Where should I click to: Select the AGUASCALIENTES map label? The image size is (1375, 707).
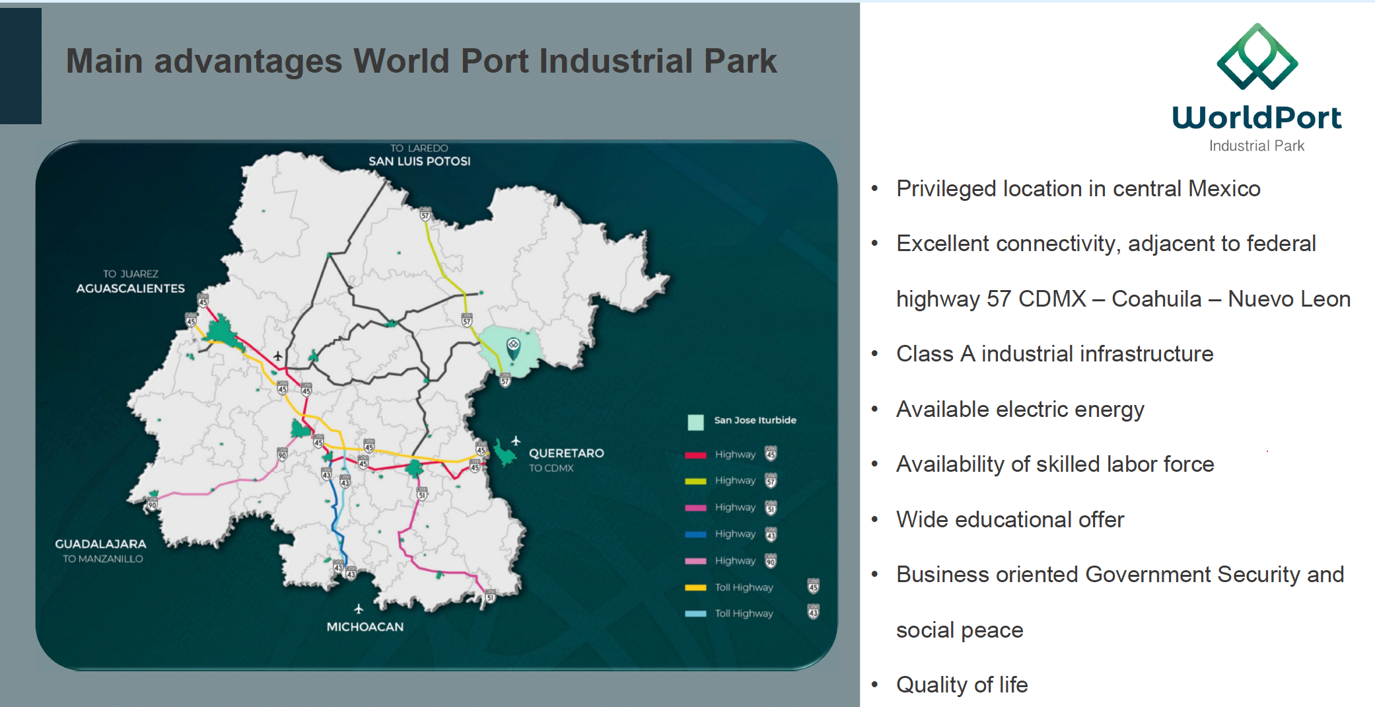(130, 289)
